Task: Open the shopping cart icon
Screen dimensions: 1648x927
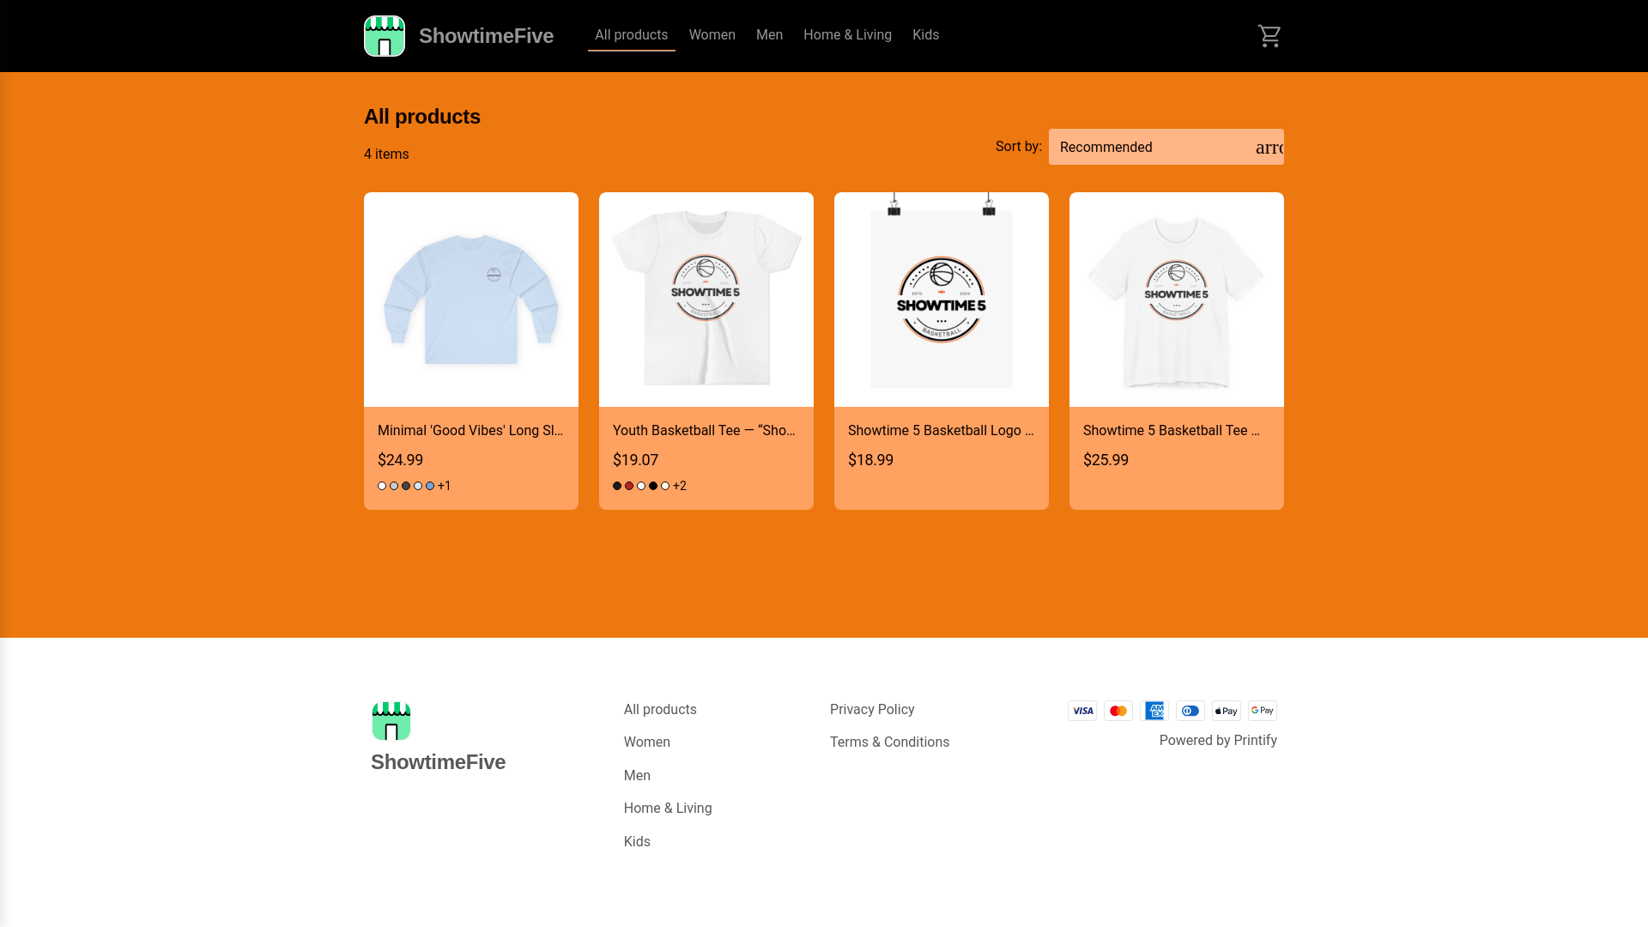Action: [1269, 36]
